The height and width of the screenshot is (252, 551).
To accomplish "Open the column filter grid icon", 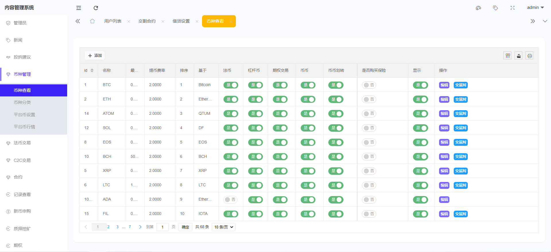I will 508,56.
